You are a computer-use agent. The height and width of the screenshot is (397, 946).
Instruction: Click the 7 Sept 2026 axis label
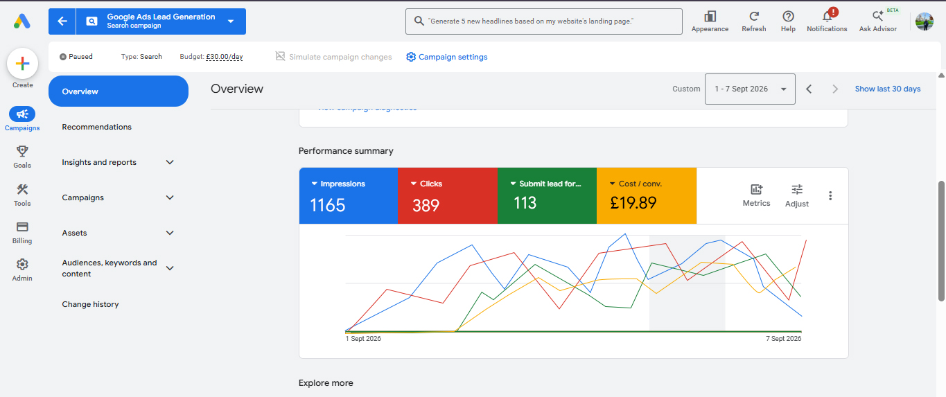pyautogui.click(x=783, y=339)
